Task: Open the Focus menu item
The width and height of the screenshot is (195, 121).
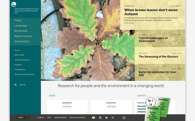Action: point(17,50)
